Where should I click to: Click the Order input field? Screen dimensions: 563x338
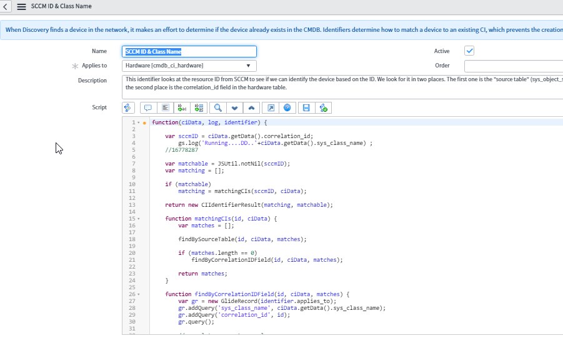(514, 66)
